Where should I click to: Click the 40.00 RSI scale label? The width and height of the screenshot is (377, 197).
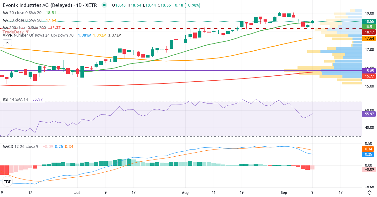click(369, 128)
